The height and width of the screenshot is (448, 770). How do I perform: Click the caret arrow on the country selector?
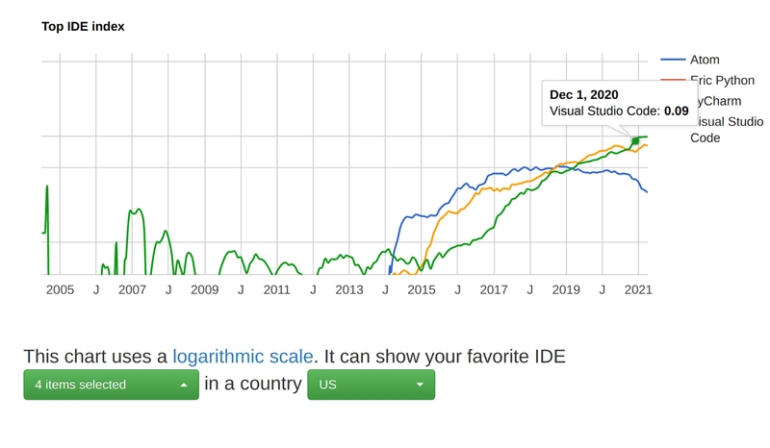pos(420,385)
